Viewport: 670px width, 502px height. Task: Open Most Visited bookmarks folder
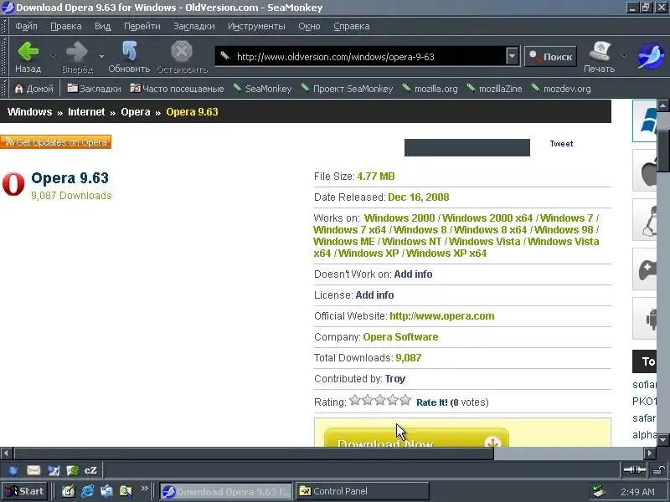coord(177,89)
